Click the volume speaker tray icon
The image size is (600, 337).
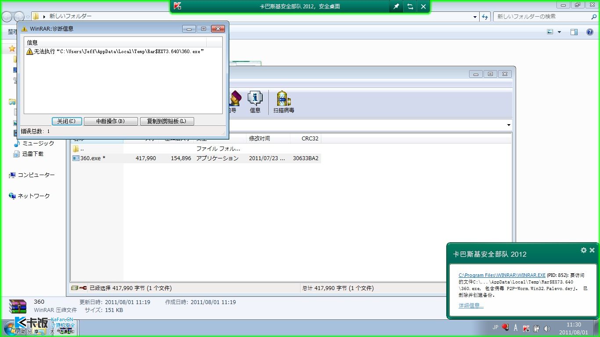[x=547, y=328]
